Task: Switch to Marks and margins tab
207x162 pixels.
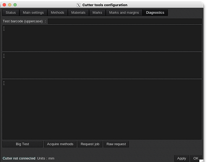Action: coord(124,13)
